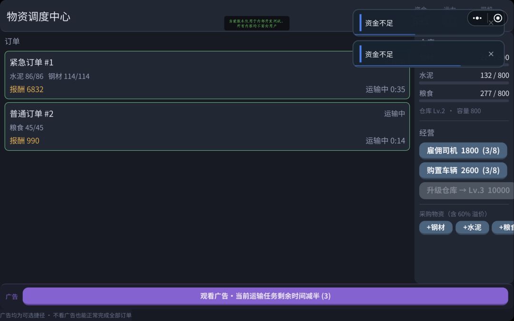Click the 经营 section heading

click(427, 133)
